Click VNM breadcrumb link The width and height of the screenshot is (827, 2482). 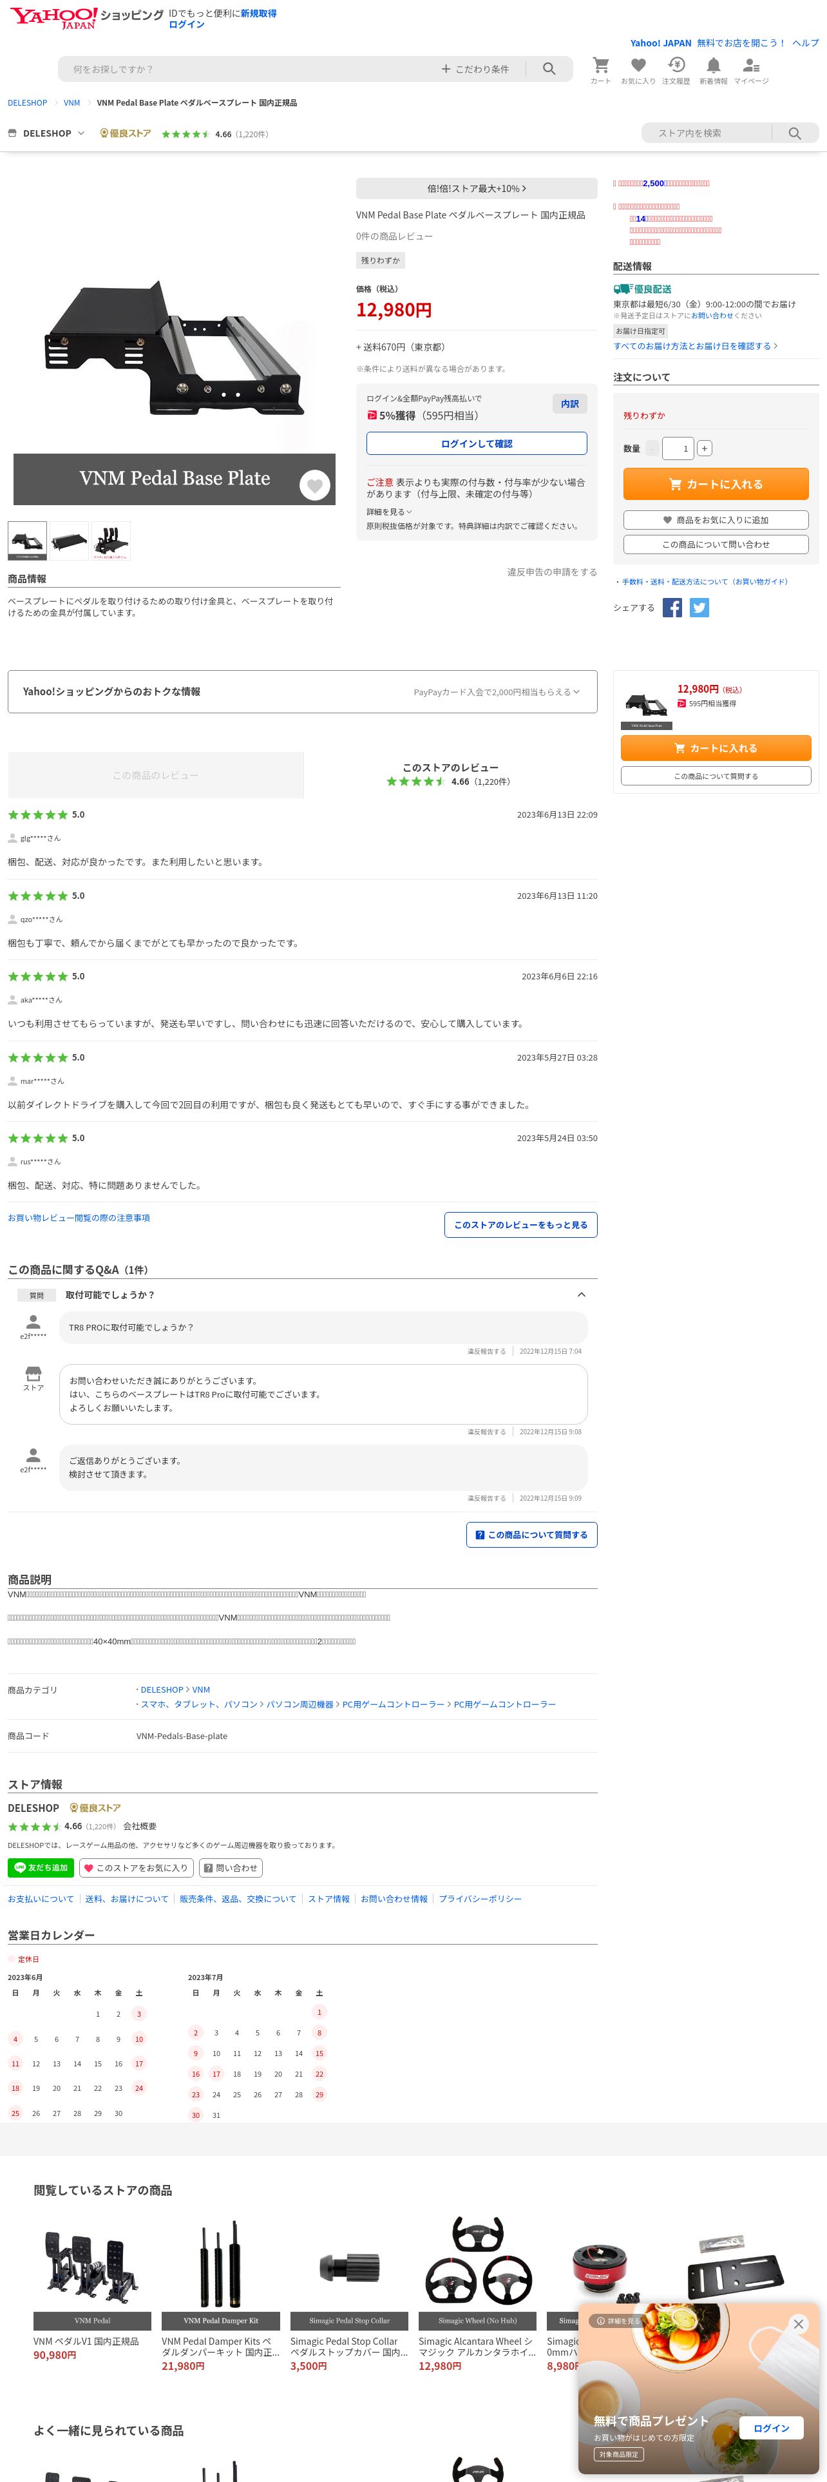pyautogui.click(x=72, y=103)
